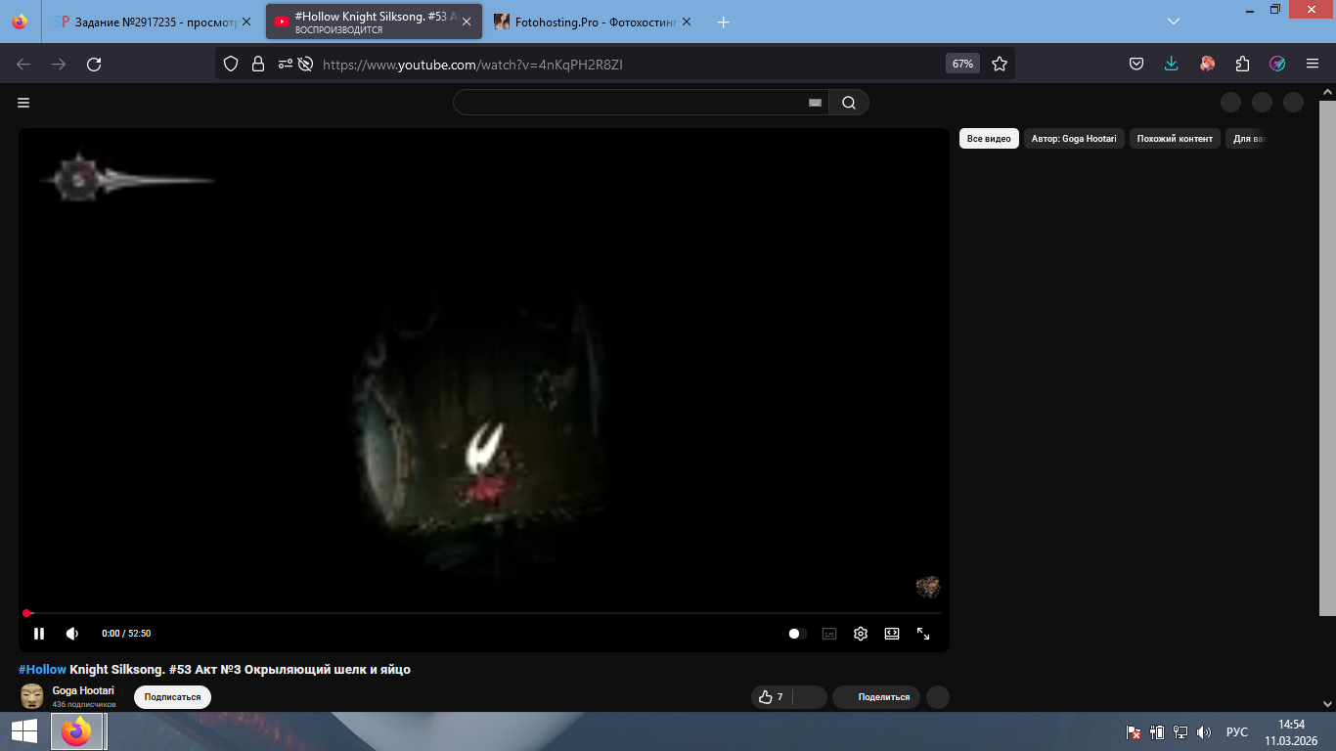This screenshot has height=751, width=1336.
Task: Subscribe with the "Подписаться" button
Action: coord(172,697)
